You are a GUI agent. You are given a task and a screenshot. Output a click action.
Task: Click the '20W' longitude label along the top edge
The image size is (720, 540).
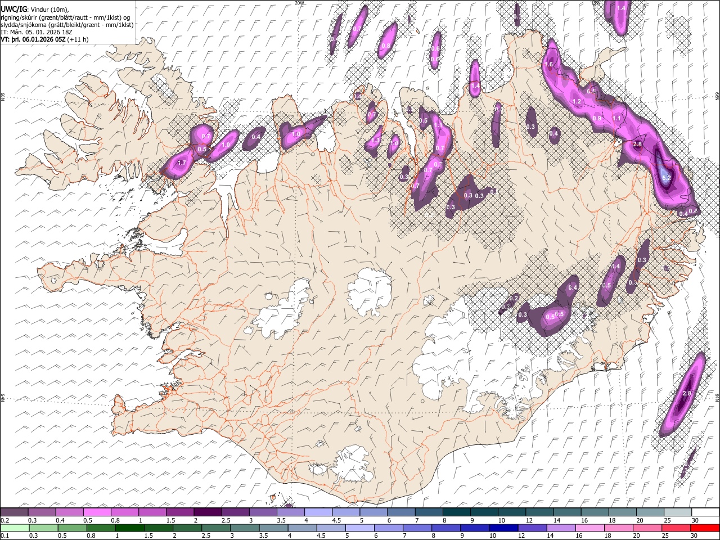[299, 3]
